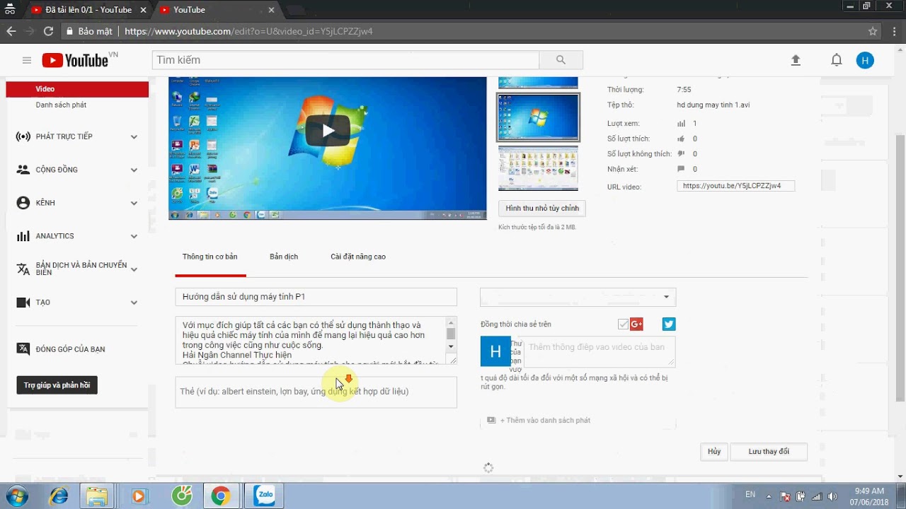Expand the Kênh section
Viewport: 906px width, 509px height.
(134, 203)
